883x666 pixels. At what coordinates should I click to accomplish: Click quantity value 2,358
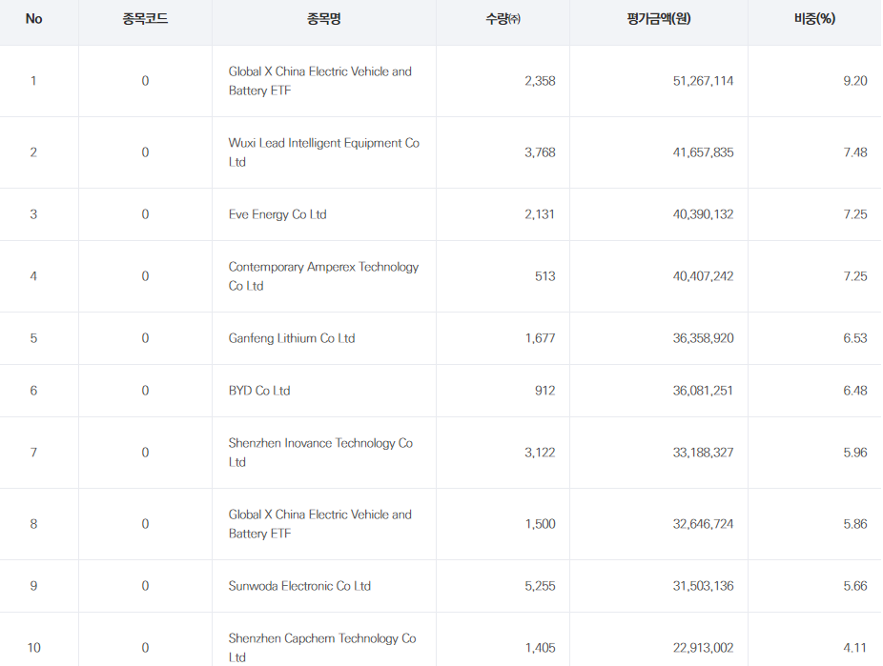[540, 81]
